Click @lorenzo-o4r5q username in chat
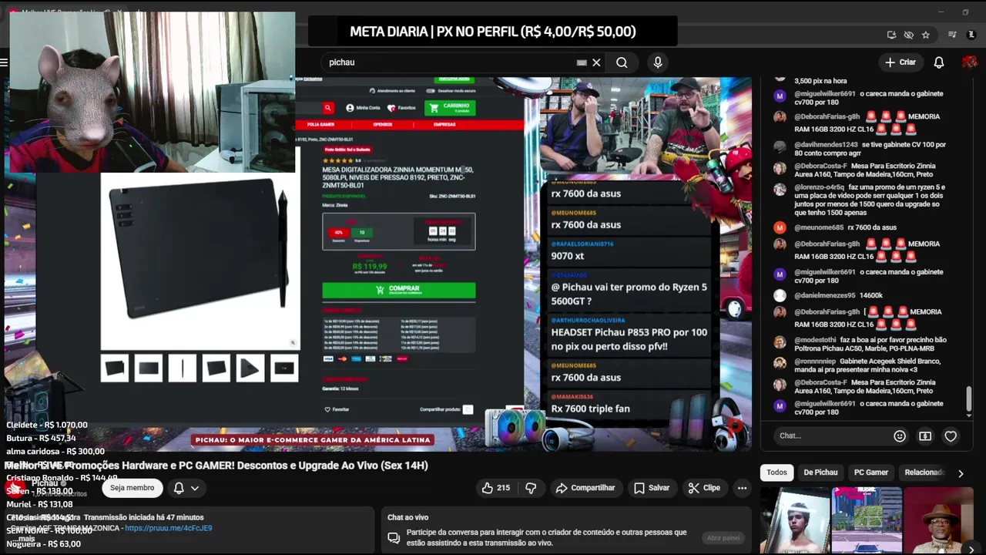This screenshot has height=555, width=986. pos(820,187)
